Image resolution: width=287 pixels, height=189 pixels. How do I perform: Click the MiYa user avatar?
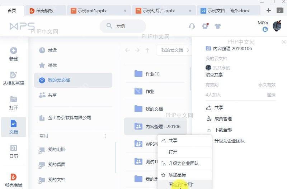tap(277, 26)
